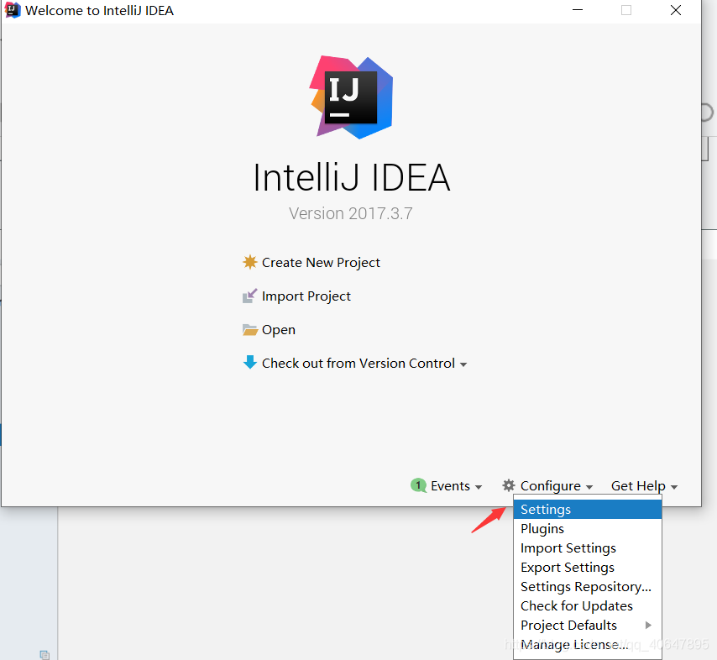
Task: Open the Get Help dropdown
Action: 644,485
